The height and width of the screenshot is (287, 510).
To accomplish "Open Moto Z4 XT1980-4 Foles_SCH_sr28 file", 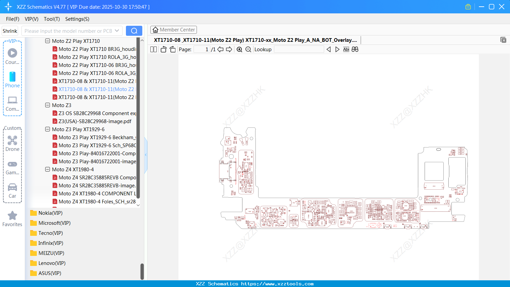I will [x=94, y=201].
